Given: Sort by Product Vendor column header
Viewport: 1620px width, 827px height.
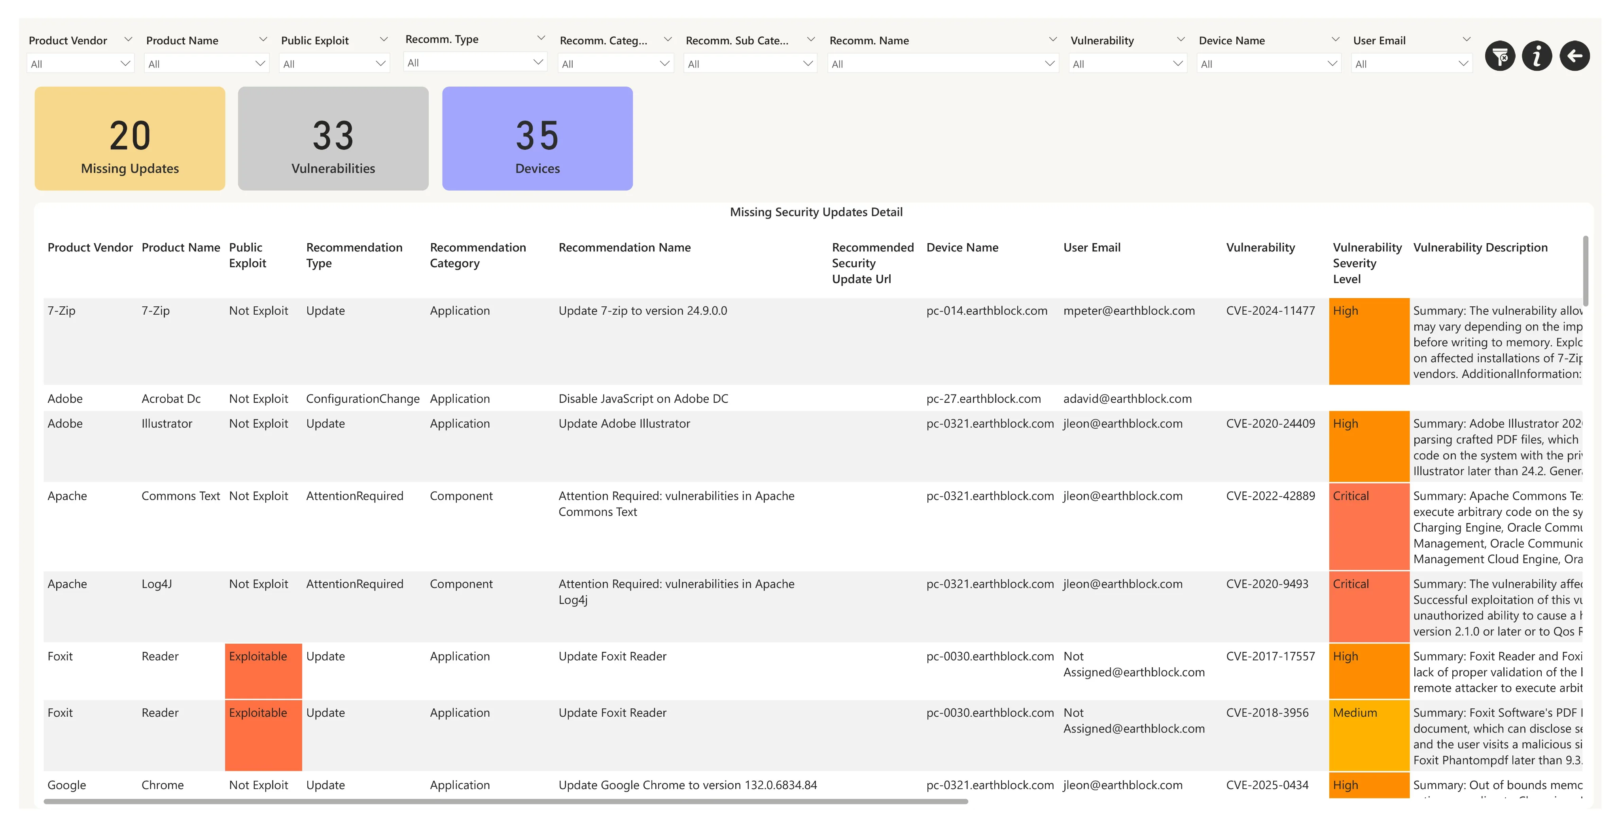Looking at the screenshot, I should [90, 247].
